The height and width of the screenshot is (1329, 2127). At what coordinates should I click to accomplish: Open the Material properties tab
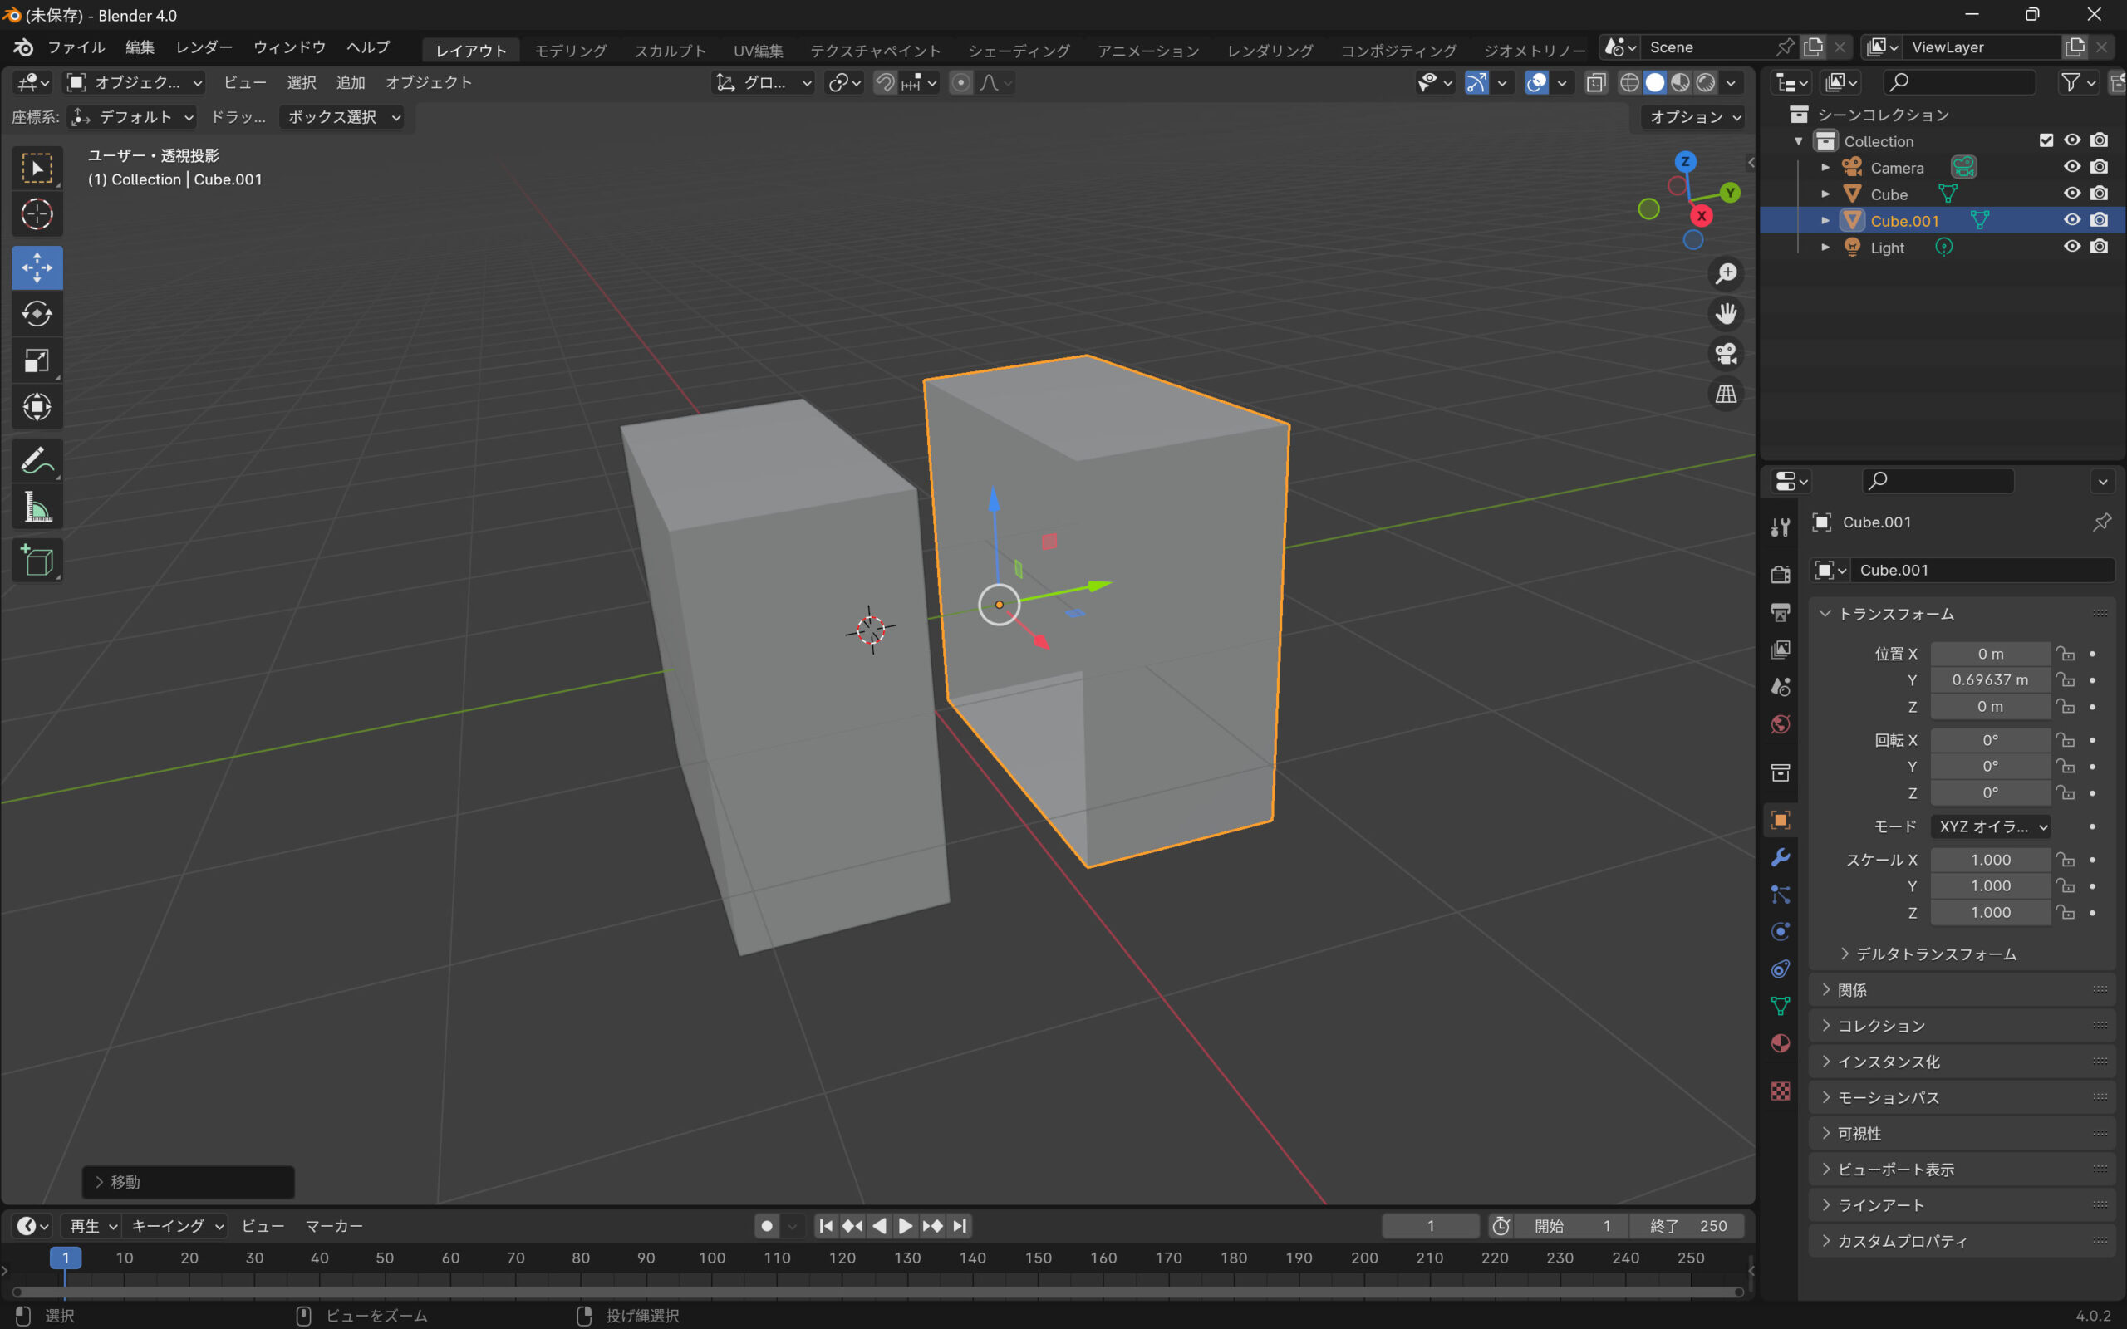(1781, 1043)
